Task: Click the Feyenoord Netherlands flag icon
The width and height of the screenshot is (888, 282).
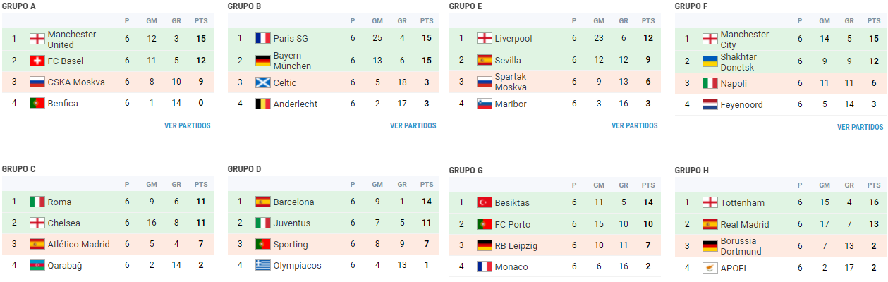Action: pos(710,105)
